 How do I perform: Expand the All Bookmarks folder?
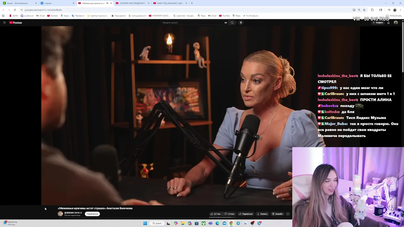[394, 16]
